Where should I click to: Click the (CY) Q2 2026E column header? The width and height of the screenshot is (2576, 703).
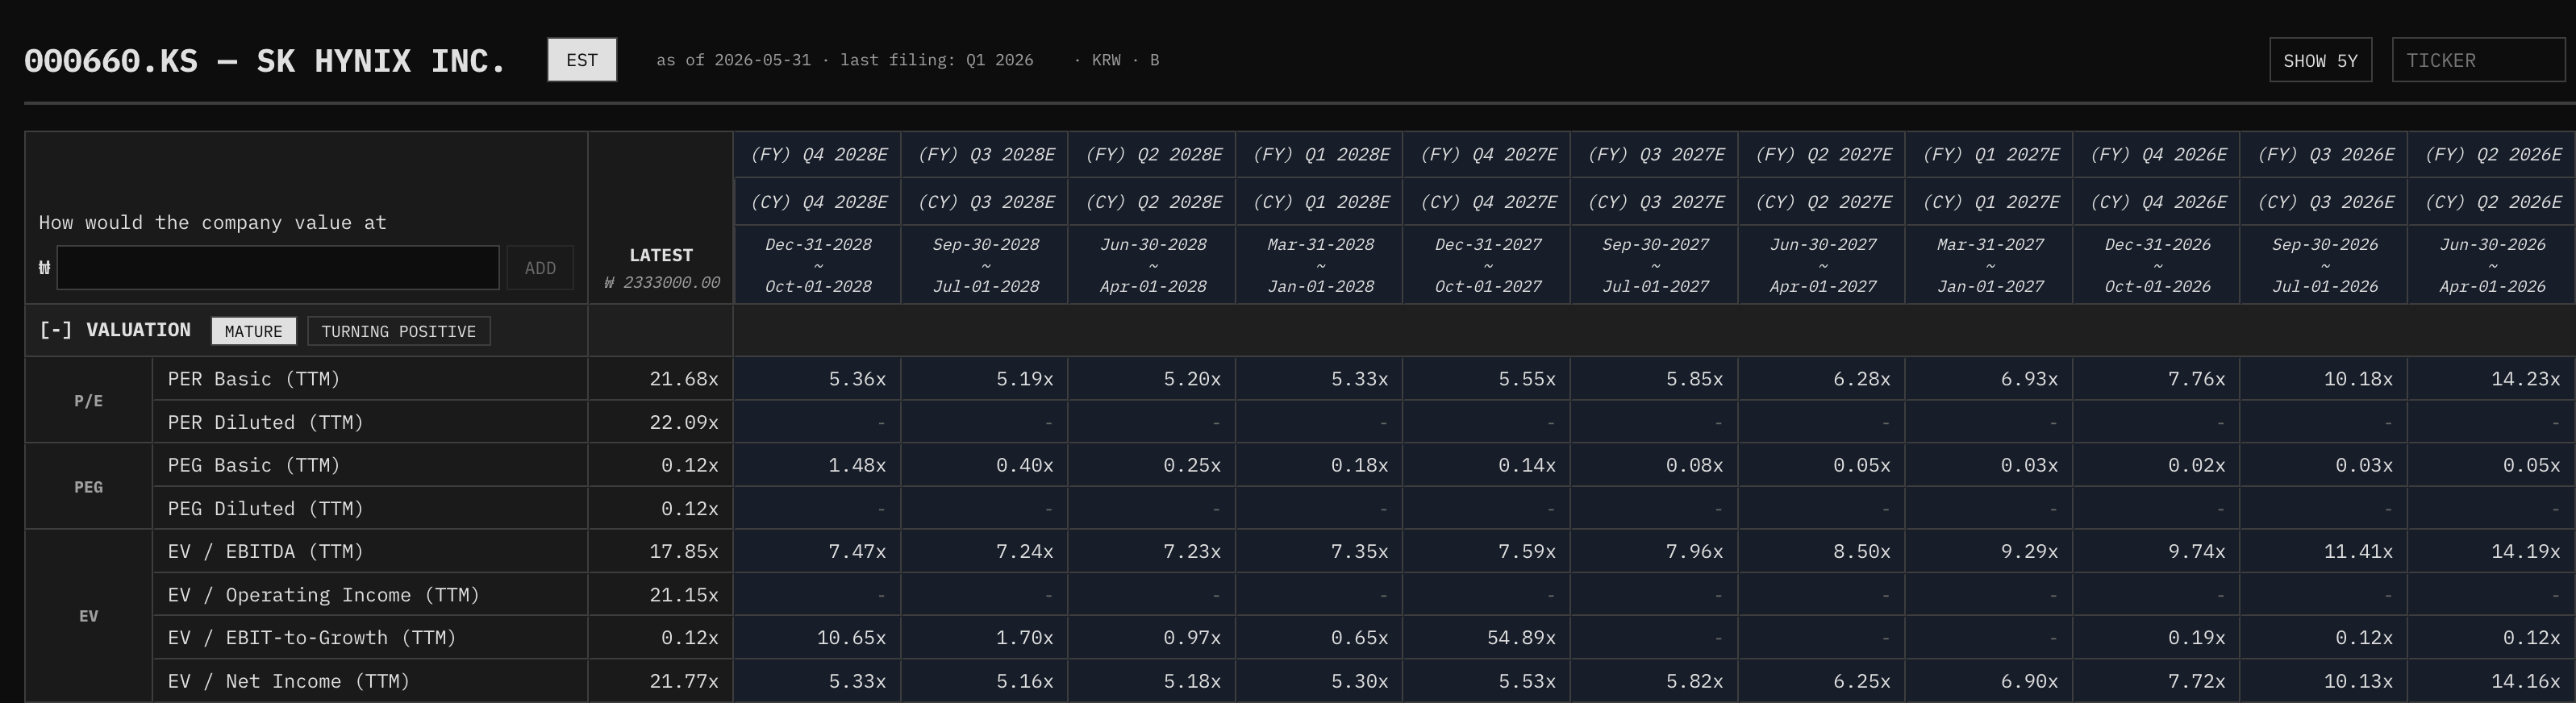(2493, 202)
